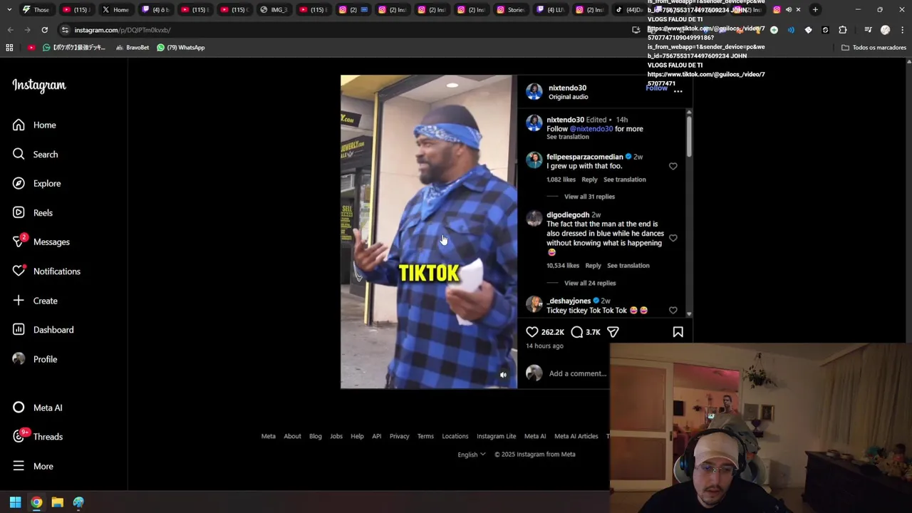Like _deshayjones's comment
The height and width of the screenshot is (513, 912).
pos(673,310)
